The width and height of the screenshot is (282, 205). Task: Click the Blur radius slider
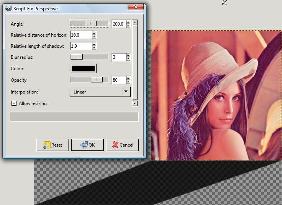[x=89, y=57]
